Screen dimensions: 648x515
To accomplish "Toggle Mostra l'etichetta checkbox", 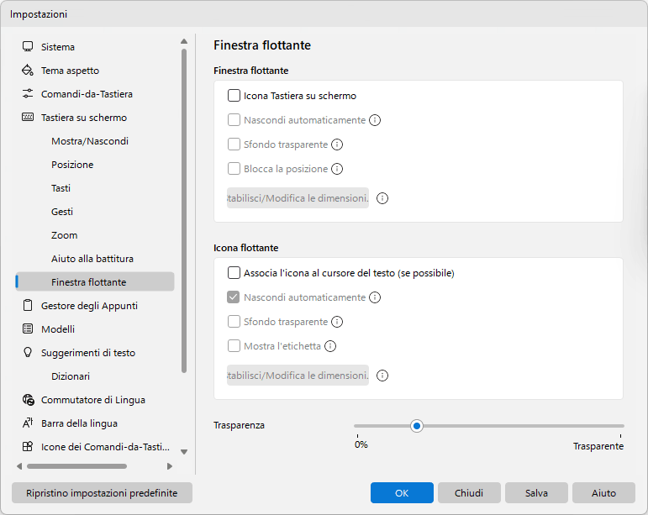I will tap(234, 346).
